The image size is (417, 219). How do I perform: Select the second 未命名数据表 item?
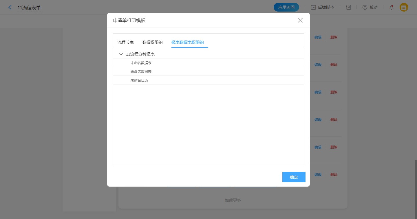click(141, 71)
